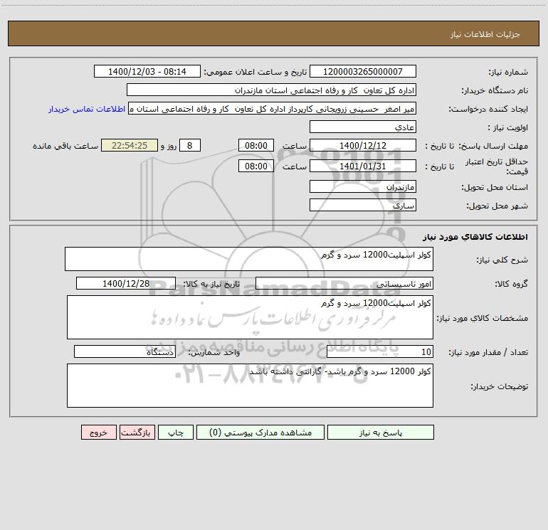
Task: Click the buyer notes box mentioning 'گارانتی'
Action: (x=250, y=386)
